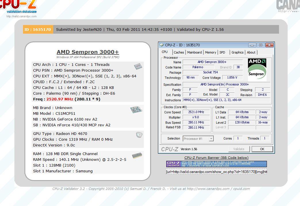300x206 pixels.
Task: Click the L1 Inst. 64 KBytes field
Action: point(242,117)
